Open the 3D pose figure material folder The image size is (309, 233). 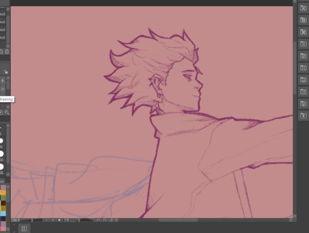coord(303,116)
